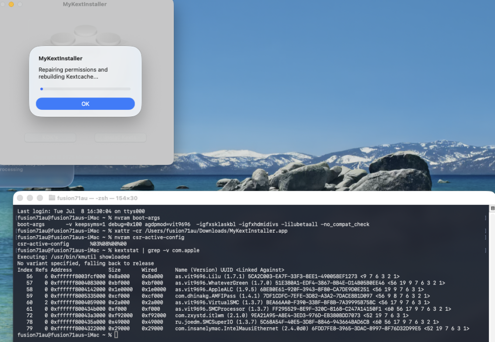Click the csr-active-config value %03%08%00%00
The width and height of the screenshot is (495, 342).
(108, 244)
